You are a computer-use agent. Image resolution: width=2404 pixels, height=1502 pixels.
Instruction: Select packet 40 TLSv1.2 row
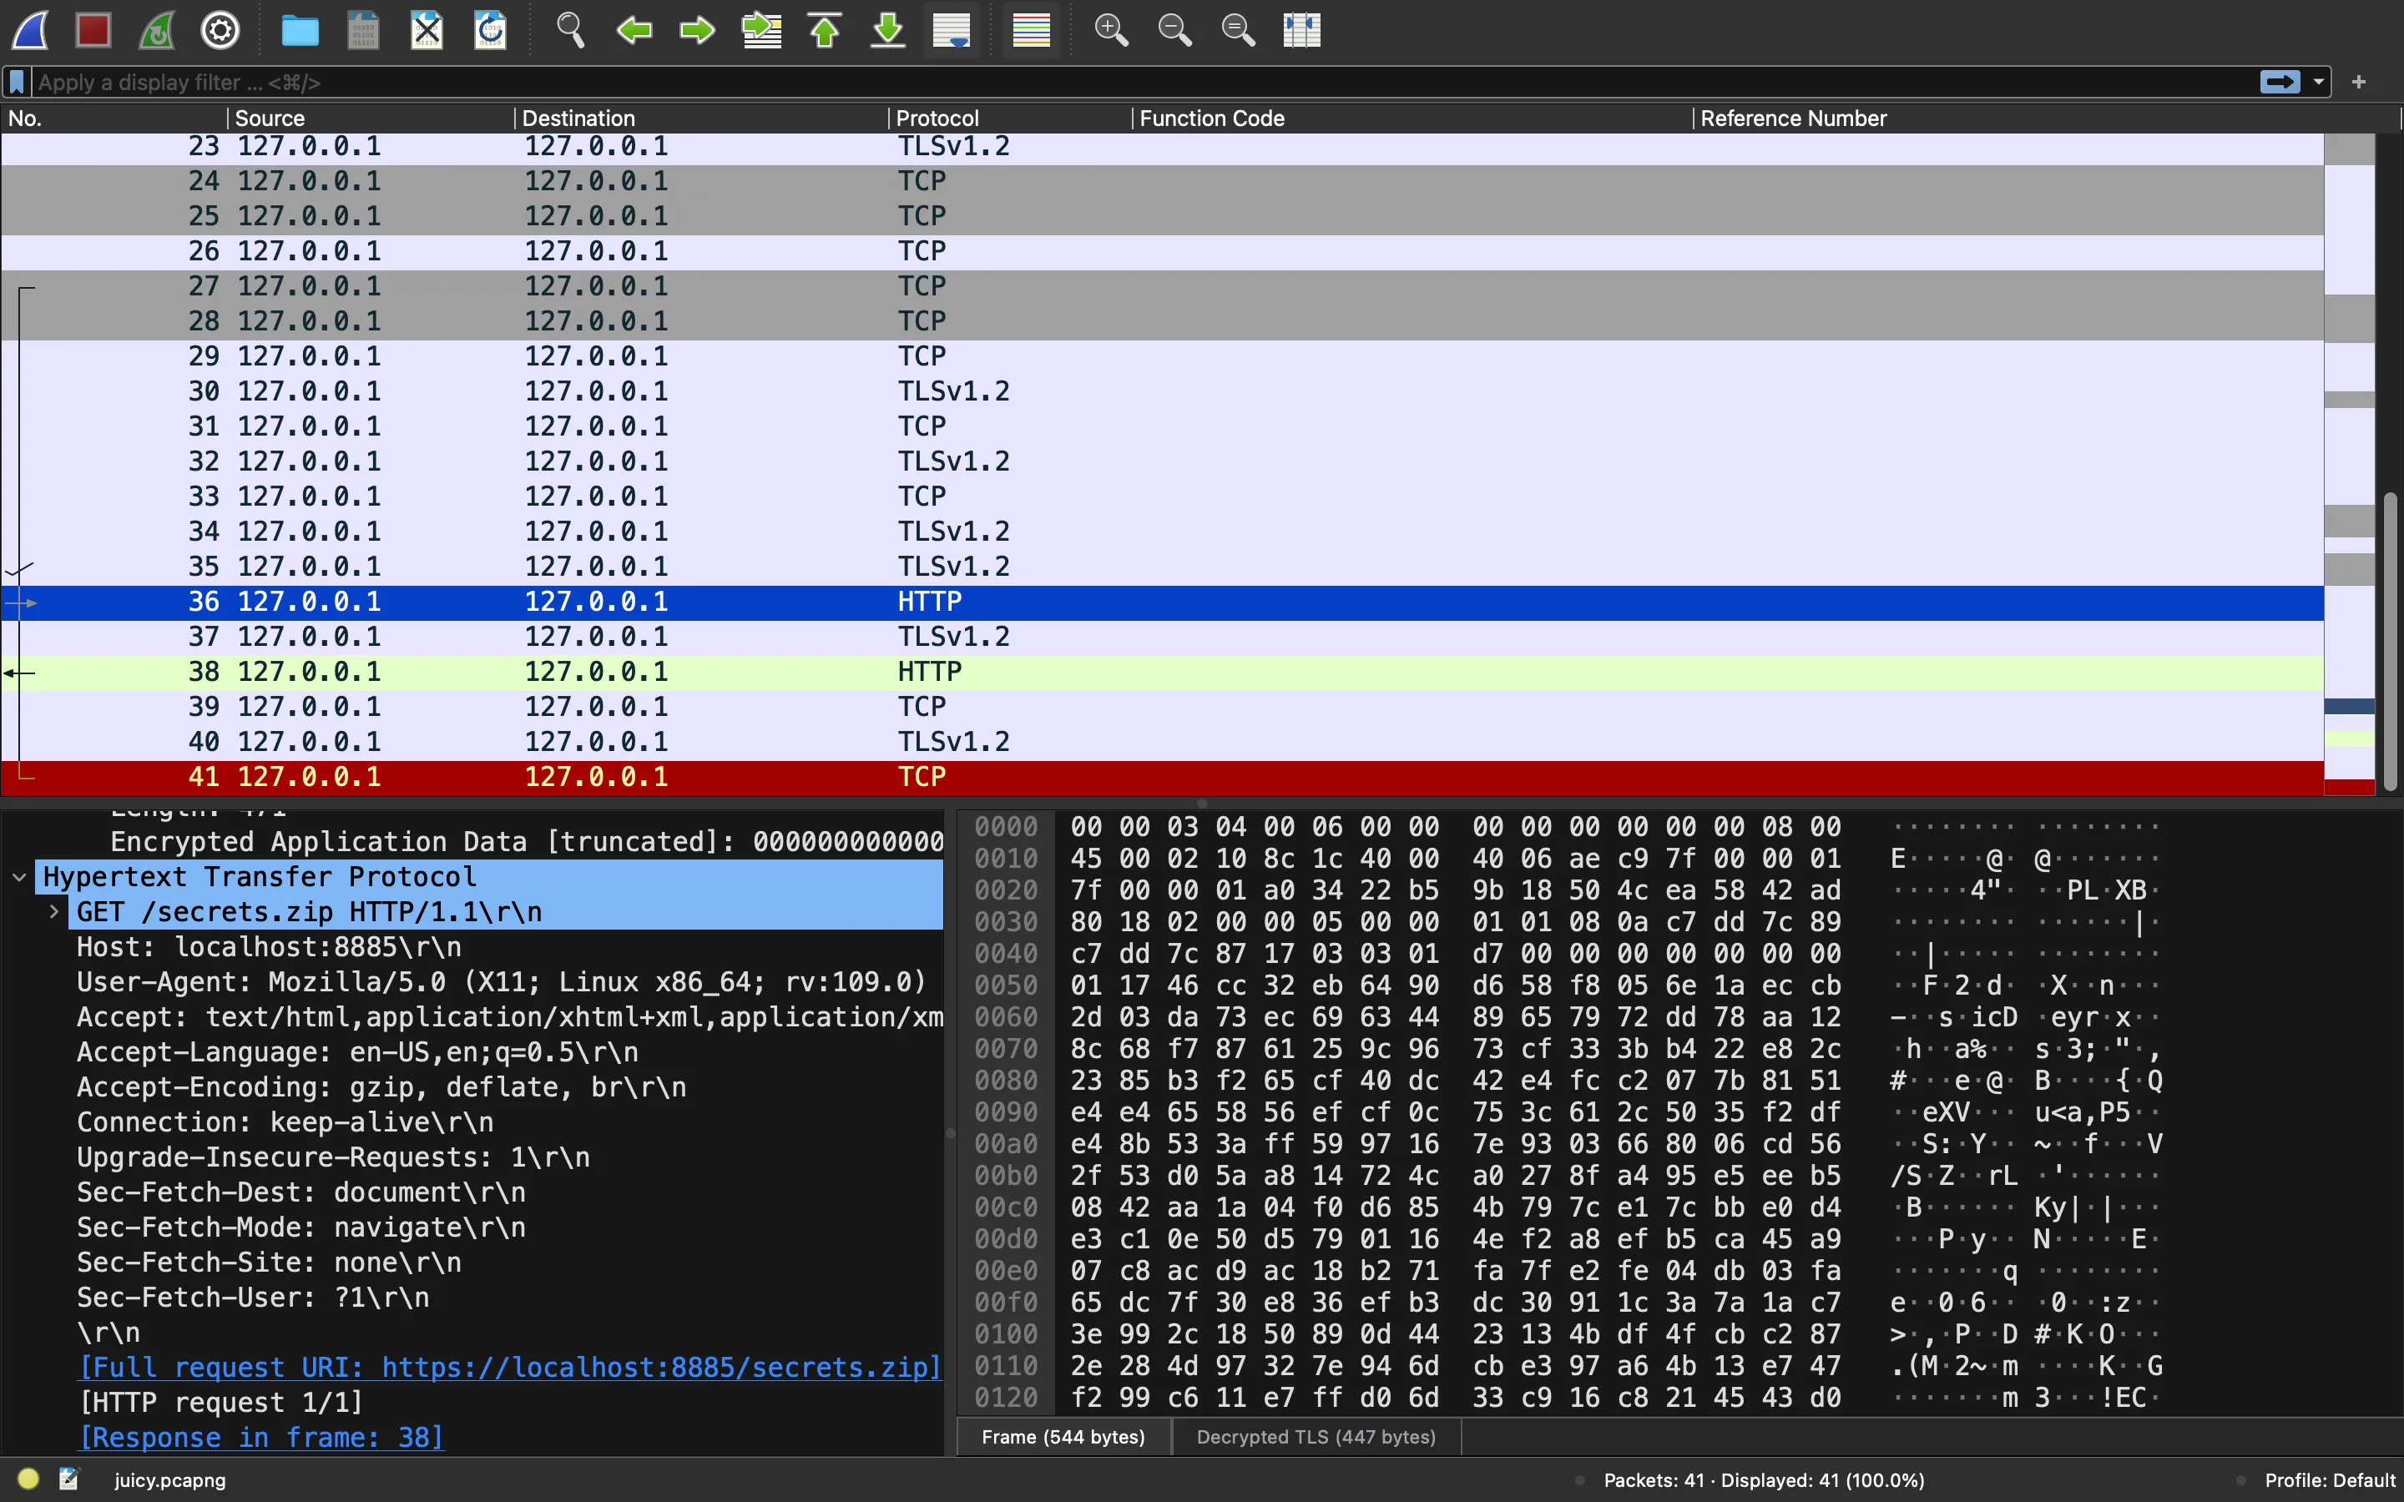[1162, 742]
